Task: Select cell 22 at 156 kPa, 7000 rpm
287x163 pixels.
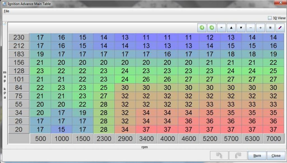Action: [x=274, y=62]
